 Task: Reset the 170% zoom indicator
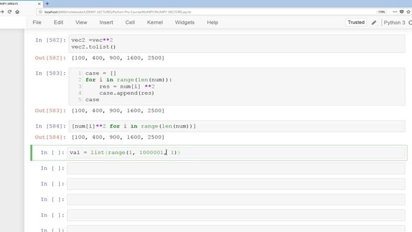pos(381,12)
